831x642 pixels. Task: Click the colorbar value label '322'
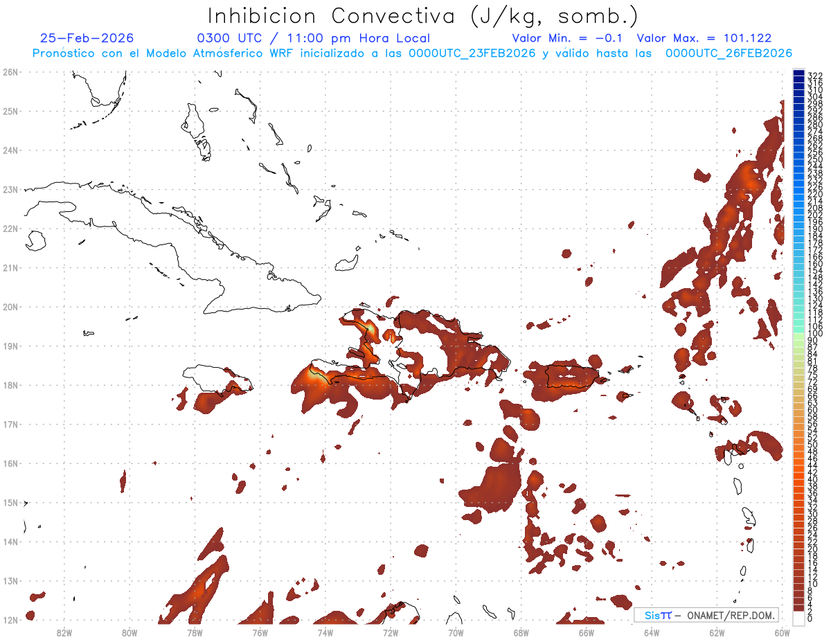click(814, 75)
